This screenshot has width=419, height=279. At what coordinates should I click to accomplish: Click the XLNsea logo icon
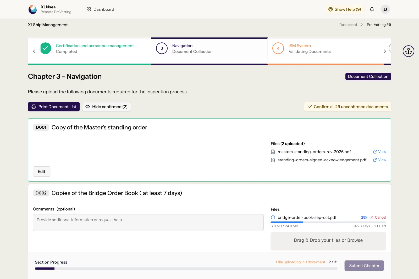click(x=33, y=9)
